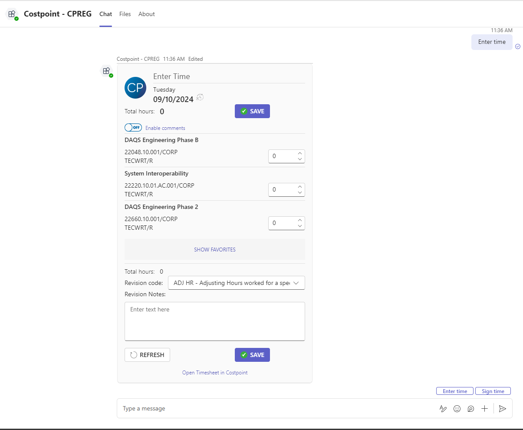523x430 pixels.
Task: Click the Costpoint app icon in header
Action: [12, 14]
